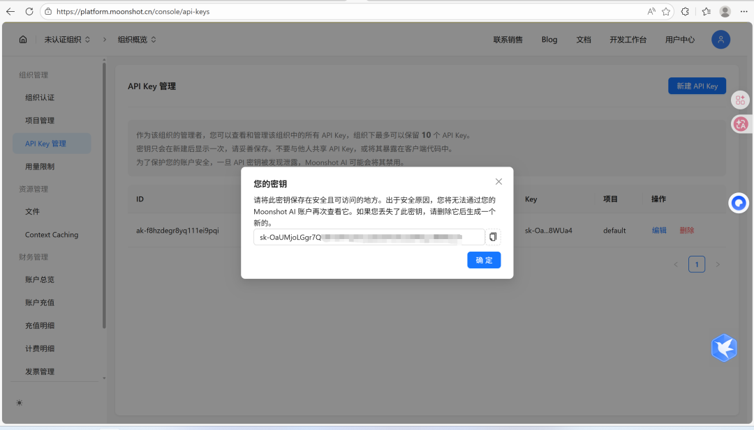The width and height of the screenshot is (754, 430).
Task: Go to next page arrow in pagination
Action: (717, 265)
